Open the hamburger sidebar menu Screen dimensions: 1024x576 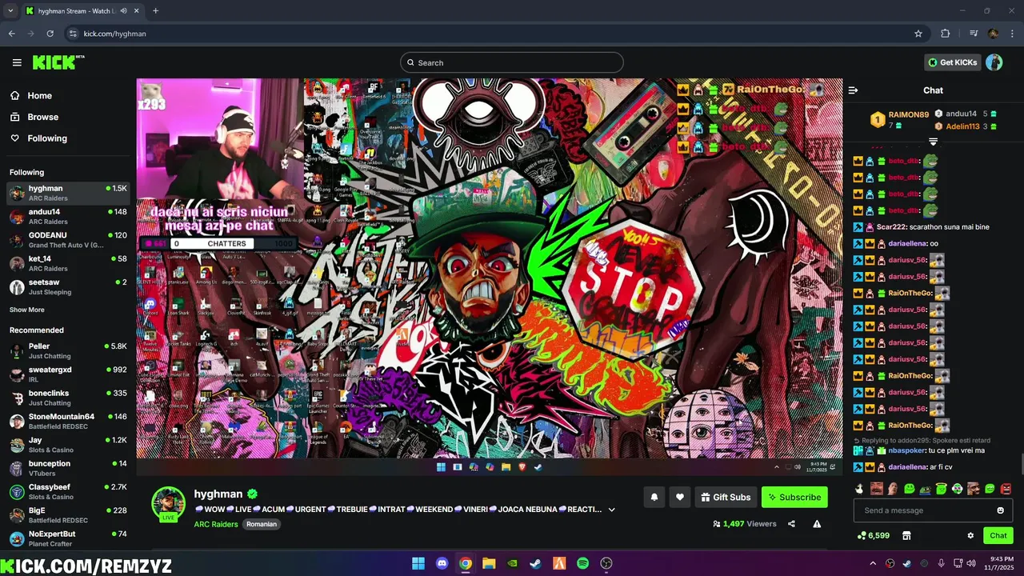coord(17,62)
